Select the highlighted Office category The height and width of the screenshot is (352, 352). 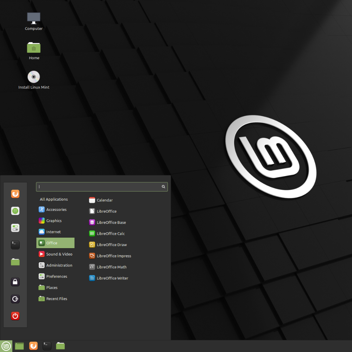coord(55,243)
